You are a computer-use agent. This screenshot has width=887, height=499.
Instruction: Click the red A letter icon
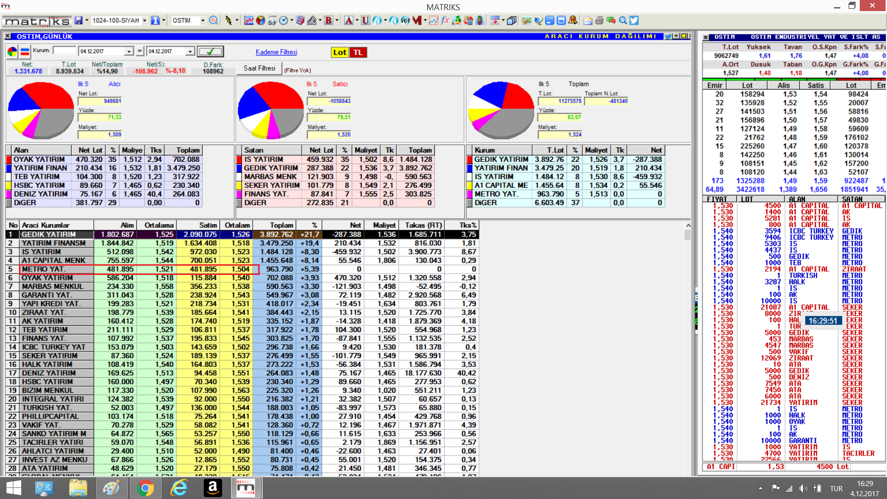click(x=349, y=20)
